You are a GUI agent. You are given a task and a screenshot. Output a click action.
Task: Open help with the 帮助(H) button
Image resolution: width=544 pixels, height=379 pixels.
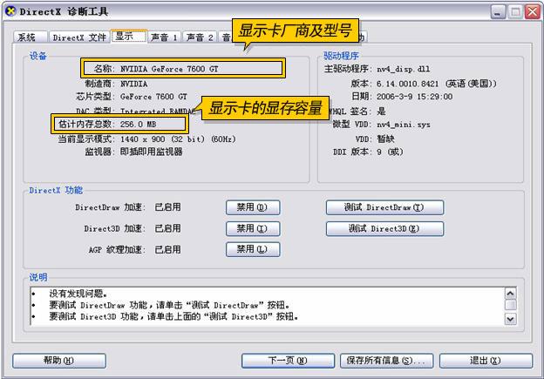pyautogui.click(x=59, y=361)
